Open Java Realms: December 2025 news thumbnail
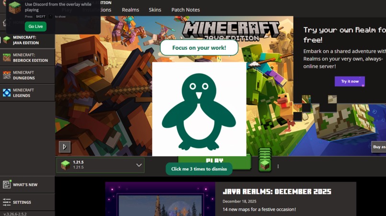The width and height of the screenshot is (386, 216). 160,199
